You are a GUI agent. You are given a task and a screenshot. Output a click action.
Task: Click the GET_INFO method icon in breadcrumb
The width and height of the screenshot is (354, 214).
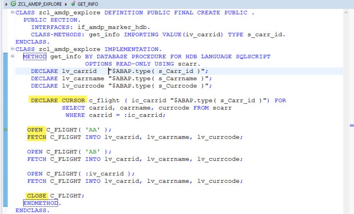73,4
